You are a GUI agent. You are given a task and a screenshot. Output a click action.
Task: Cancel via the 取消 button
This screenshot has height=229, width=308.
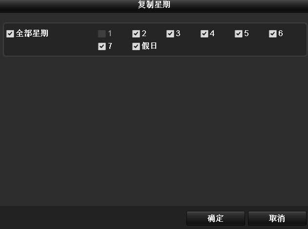click(x=277, y=218)
